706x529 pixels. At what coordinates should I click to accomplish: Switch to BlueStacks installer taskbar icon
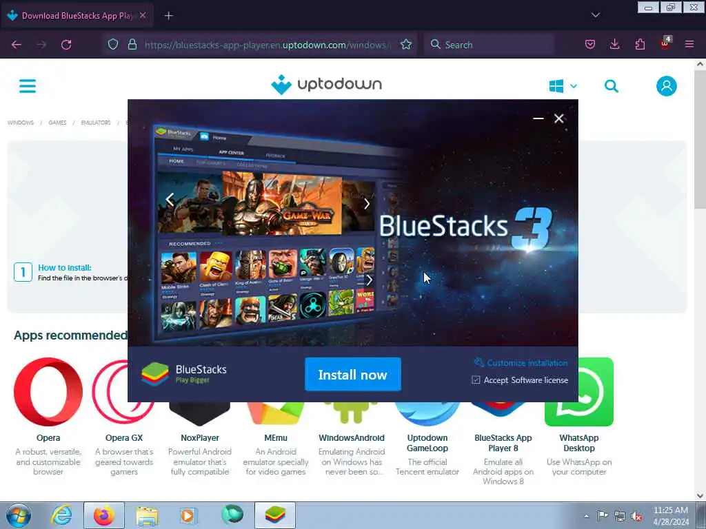275,515
